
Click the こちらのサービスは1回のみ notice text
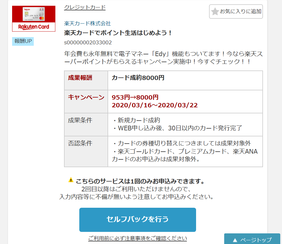point(140,181)
